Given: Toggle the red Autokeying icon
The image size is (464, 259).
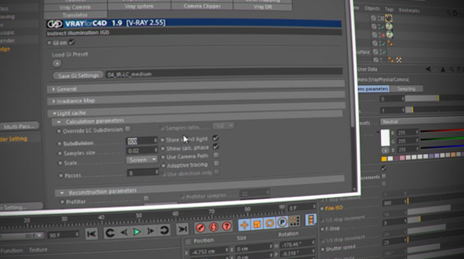Looking at the screenshot, I should [x=214, y=227].
